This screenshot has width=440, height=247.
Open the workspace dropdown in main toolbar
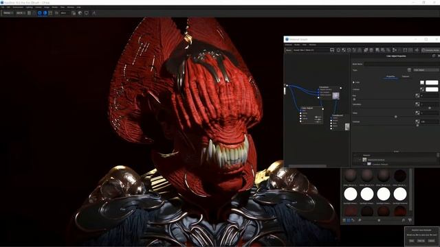pos(8,13)
